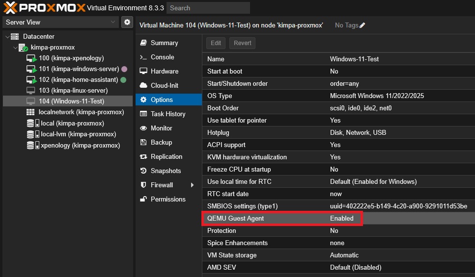
Task: Go to the Console menu item
Action: click(162, 57)
